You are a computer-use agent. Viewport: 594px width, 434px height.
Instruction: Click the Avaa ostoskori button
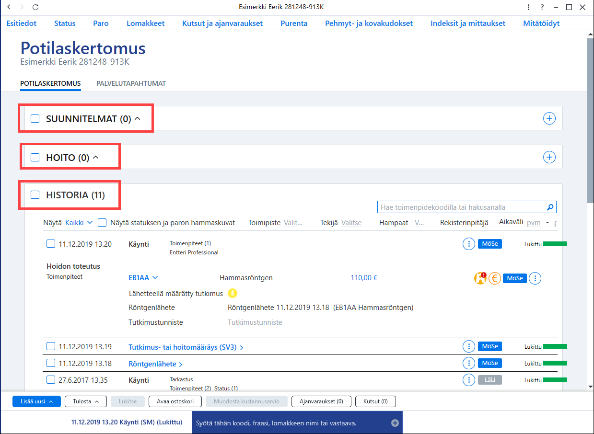pos(175,401)
